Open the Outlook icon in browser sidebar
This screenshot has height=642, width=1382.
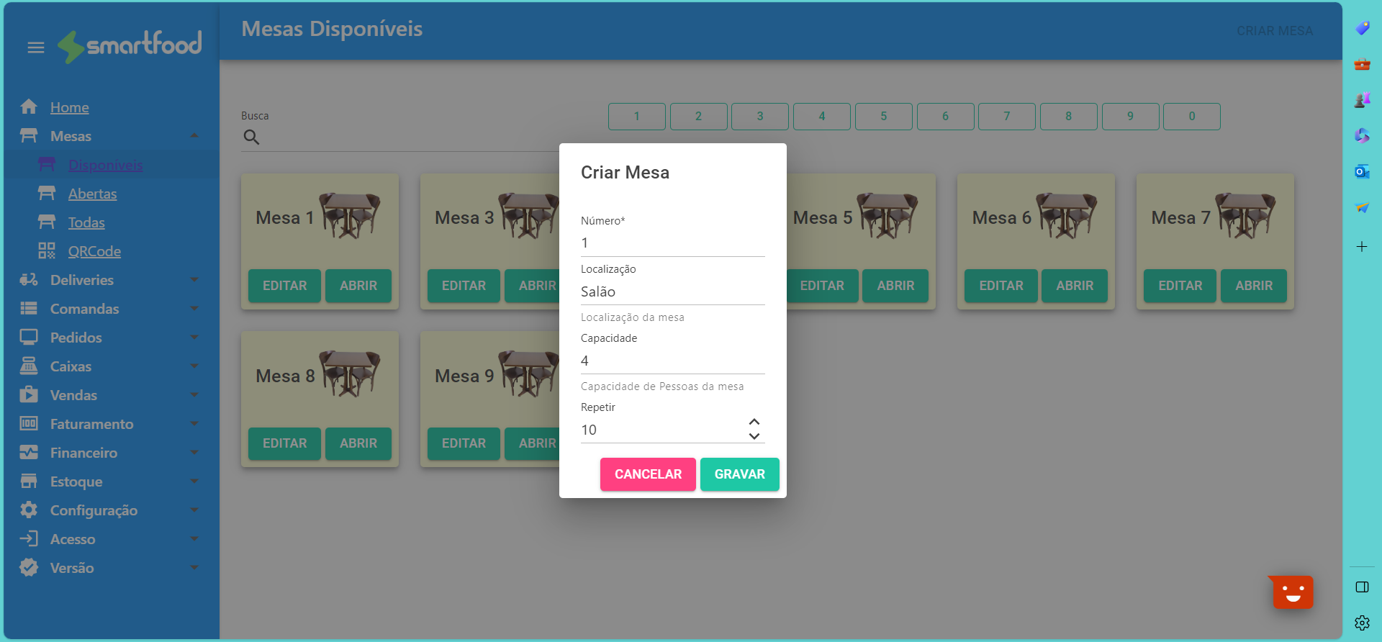click(x=1362, y=172)
